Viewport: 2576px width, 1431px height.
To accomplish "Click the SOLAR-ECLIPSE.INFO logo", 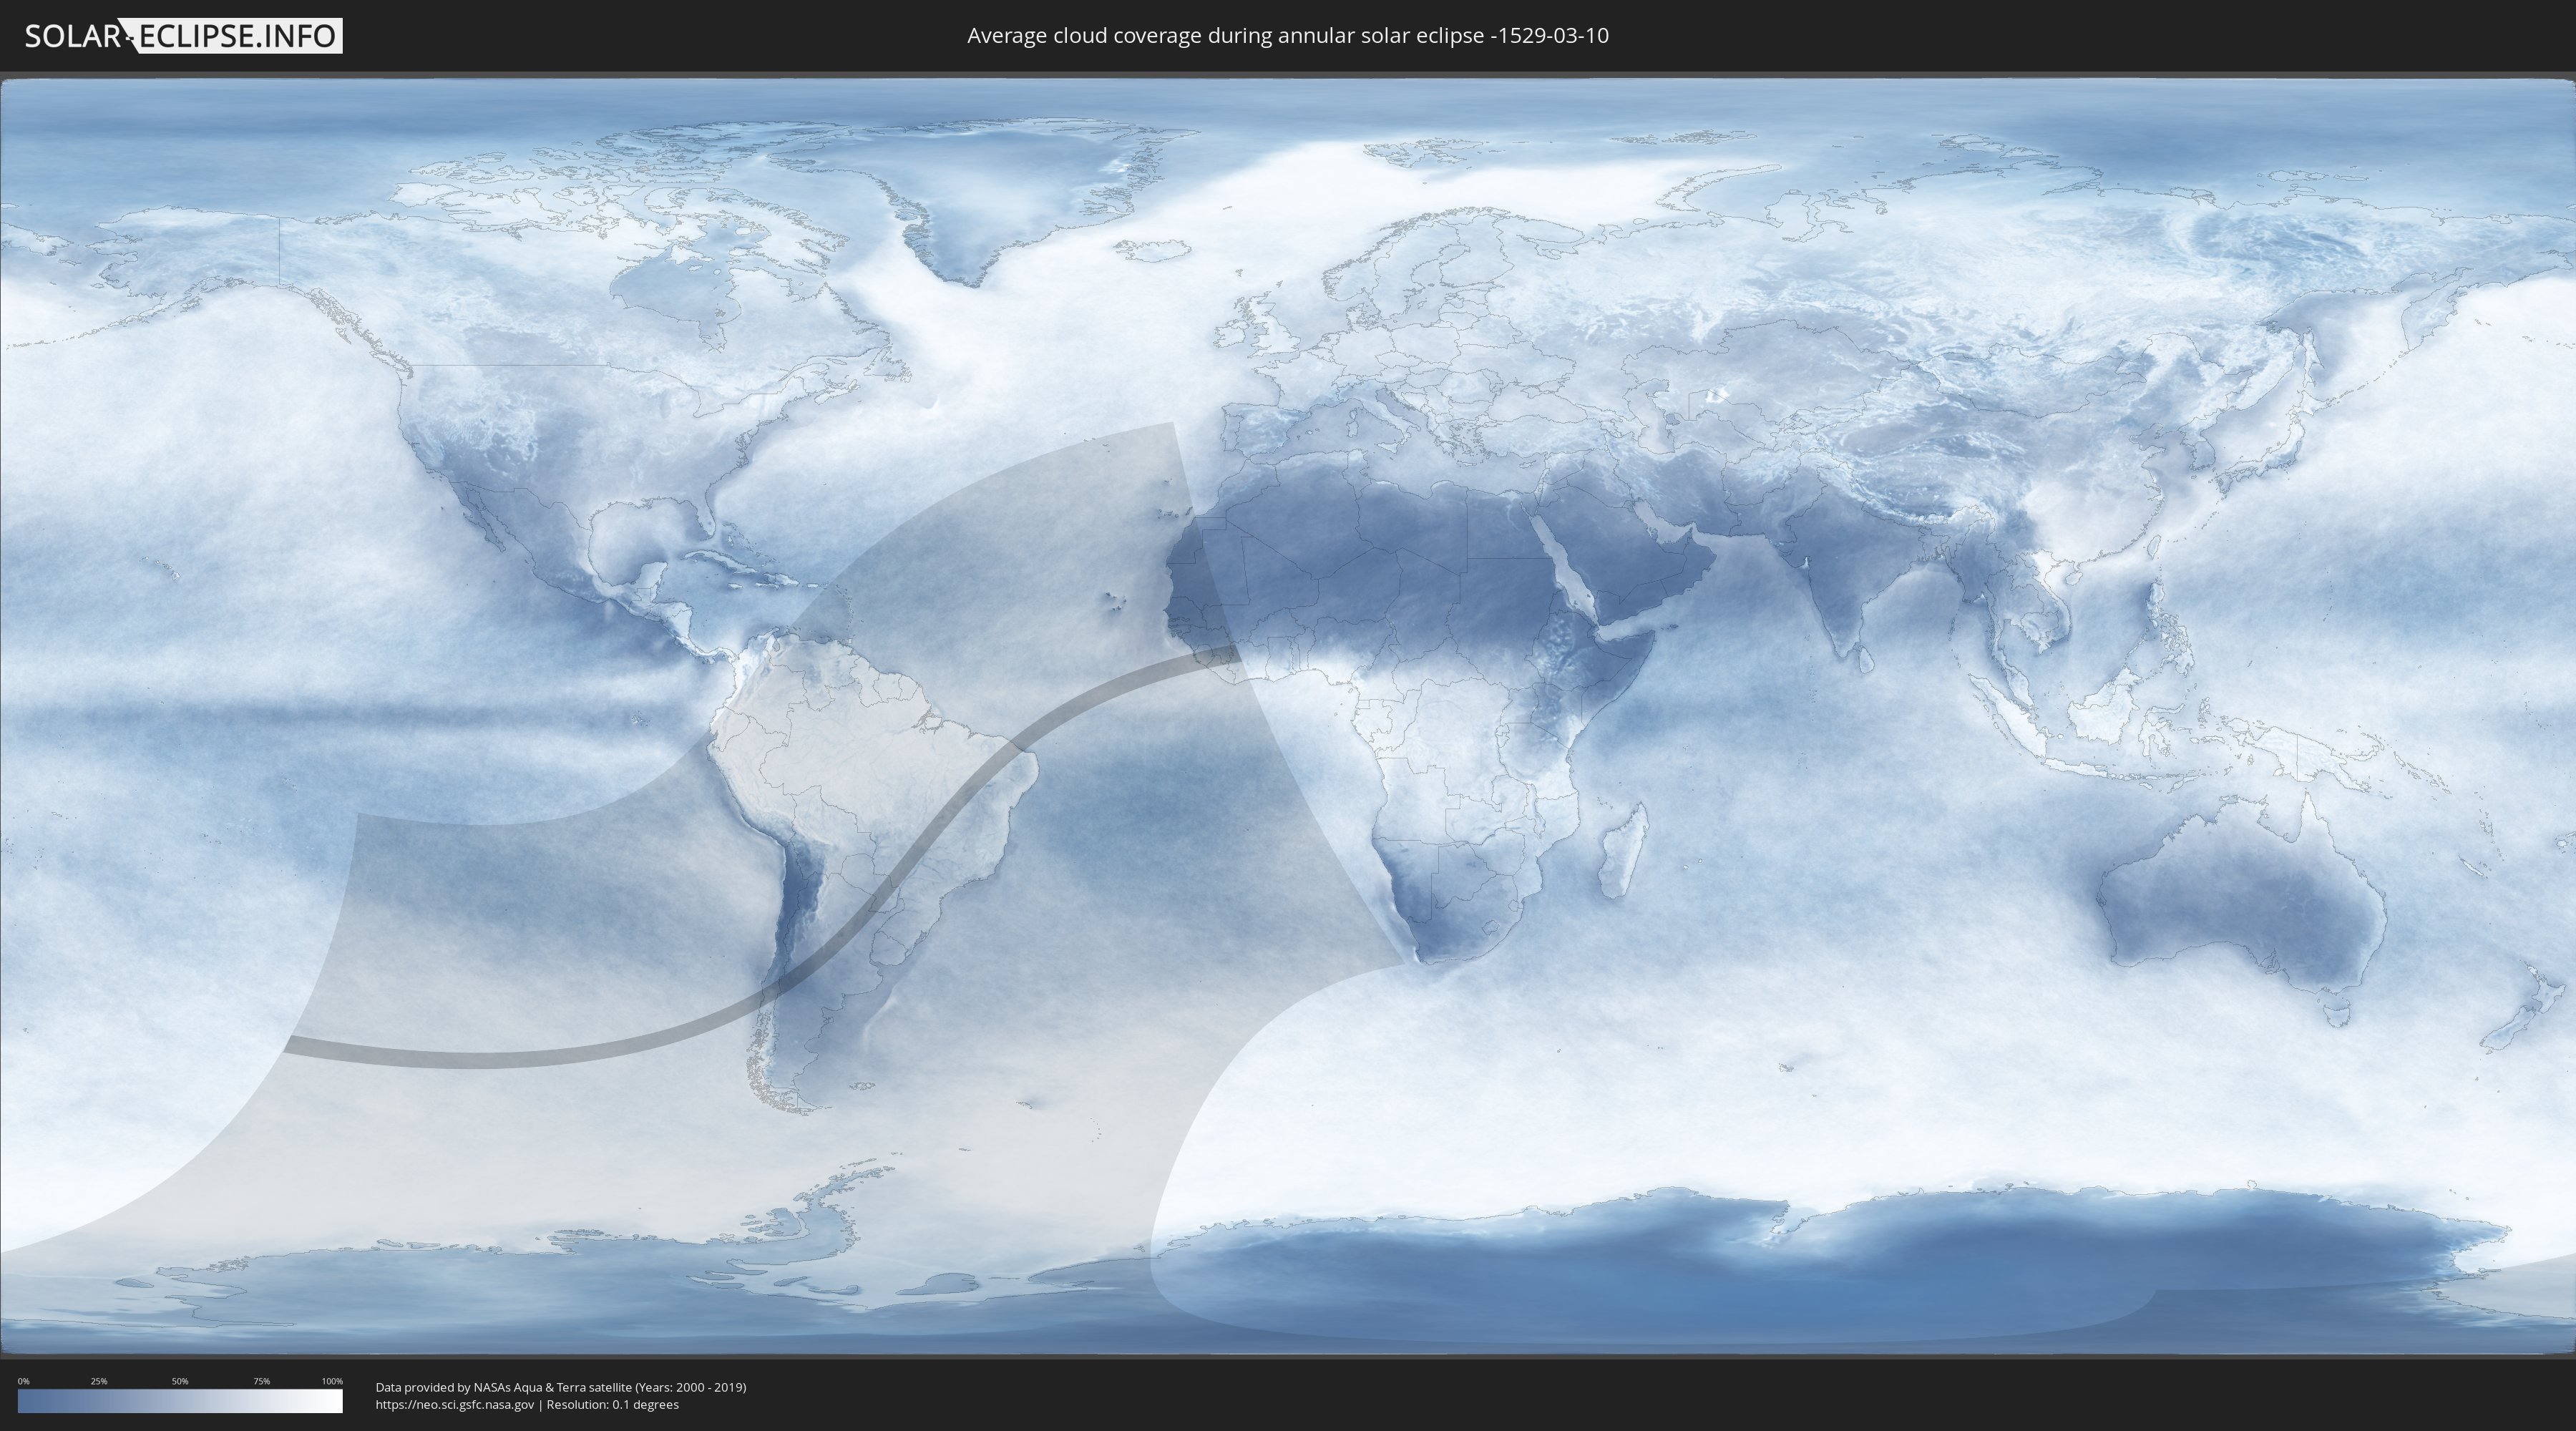I will pos(183,36).
